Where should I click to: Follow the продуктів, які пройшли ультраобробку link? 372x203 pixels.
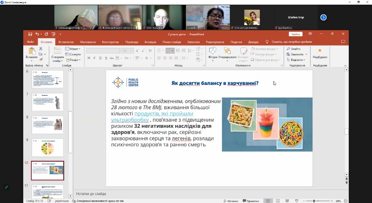(x=152, y=117)
